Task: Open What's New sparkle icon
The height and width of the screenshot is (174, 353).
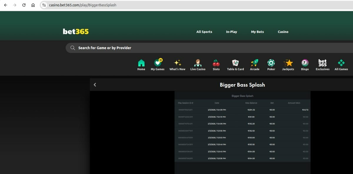Action: [177, 63]
